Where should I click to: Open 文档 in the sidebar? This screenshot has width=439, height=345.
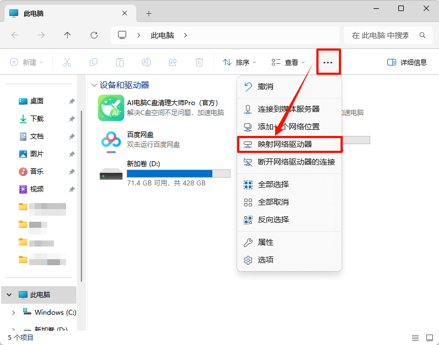[x=37, y=136]
